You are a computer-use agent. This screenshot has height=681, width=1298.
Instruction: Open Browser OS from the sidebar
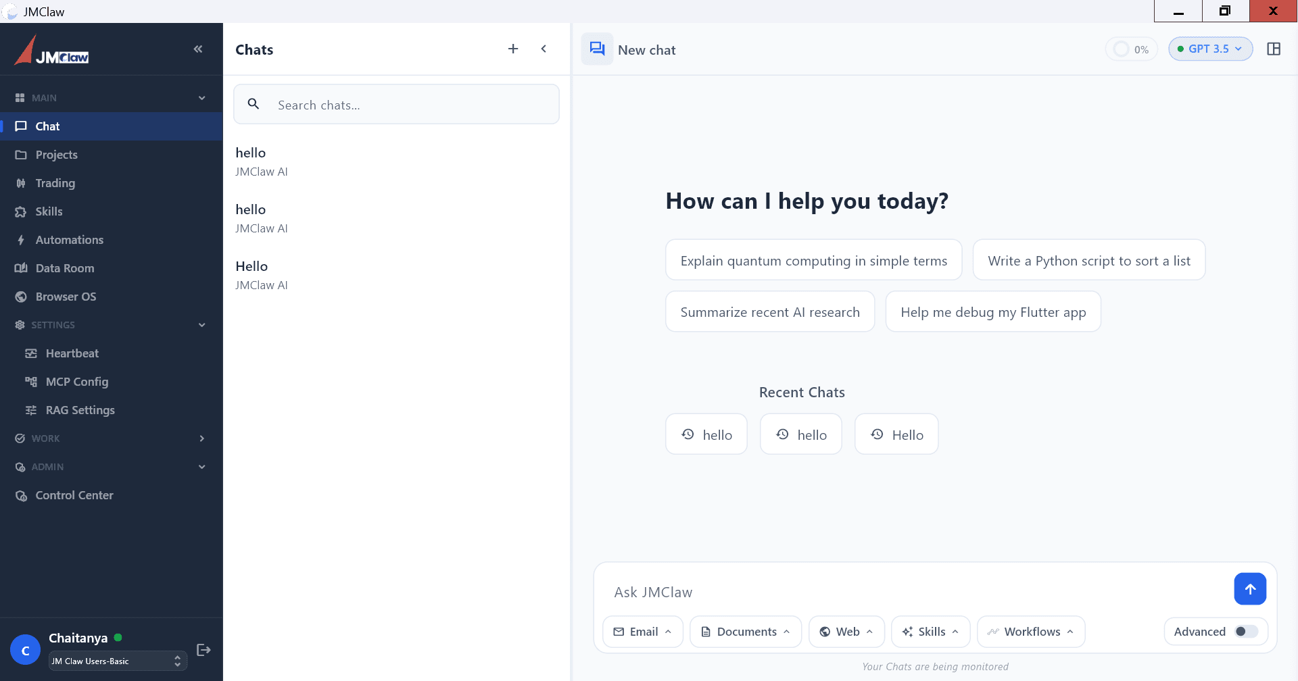(112, 297)
